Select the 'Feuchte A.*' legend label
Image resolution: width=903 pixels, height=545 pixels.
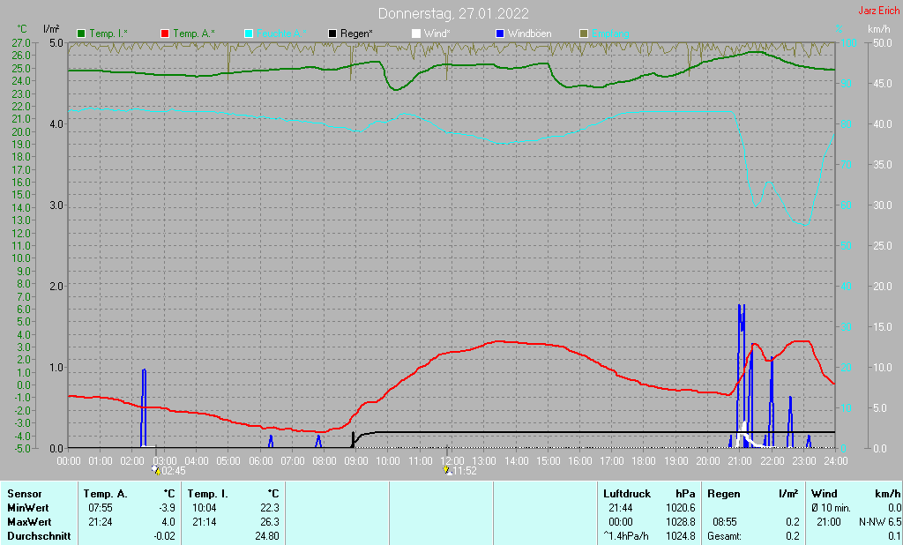point(281,34)
